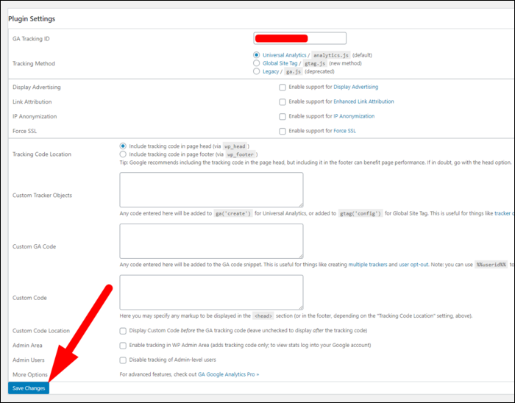Open the Legacy link

tap(271, 71)
